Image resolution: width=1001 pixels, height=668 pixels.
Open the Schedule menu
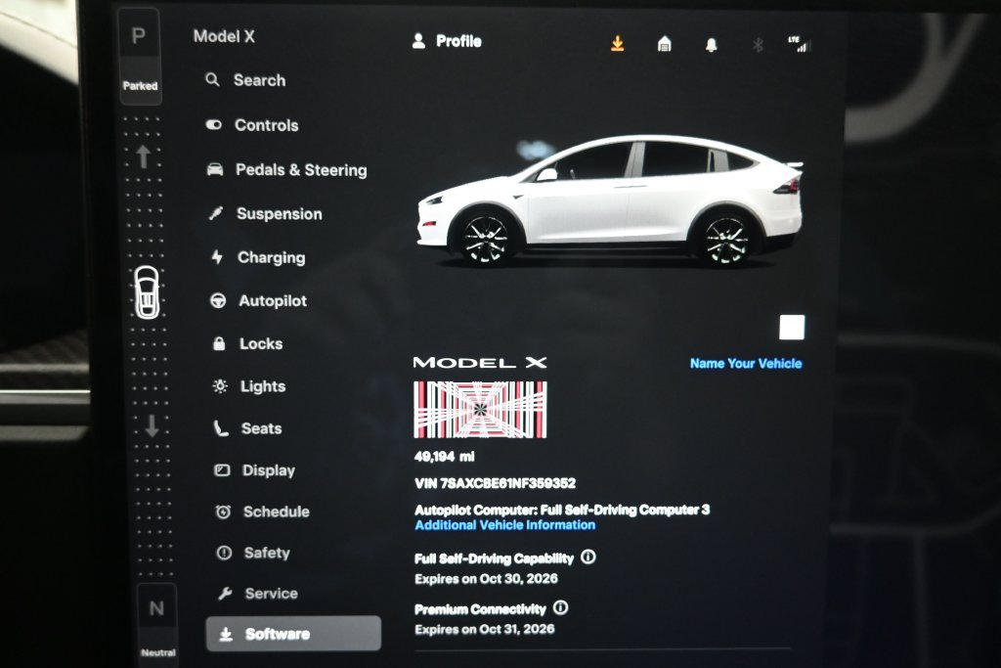tap(263, 512)
